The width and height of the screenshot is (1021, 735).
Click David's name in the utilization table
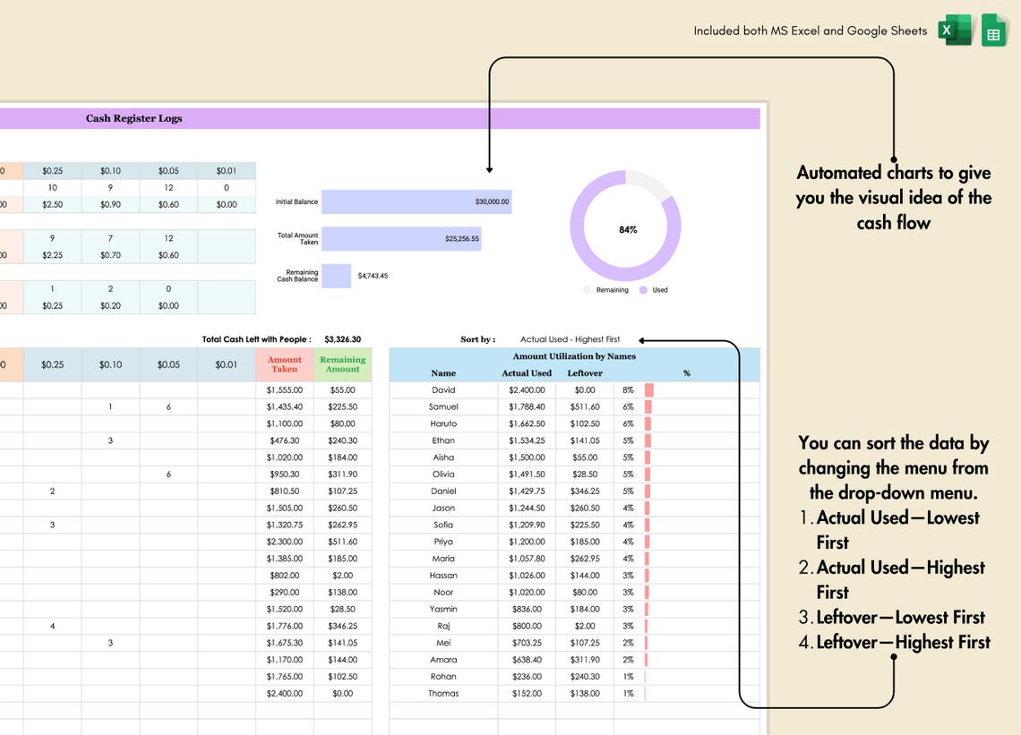click(443, 389)
